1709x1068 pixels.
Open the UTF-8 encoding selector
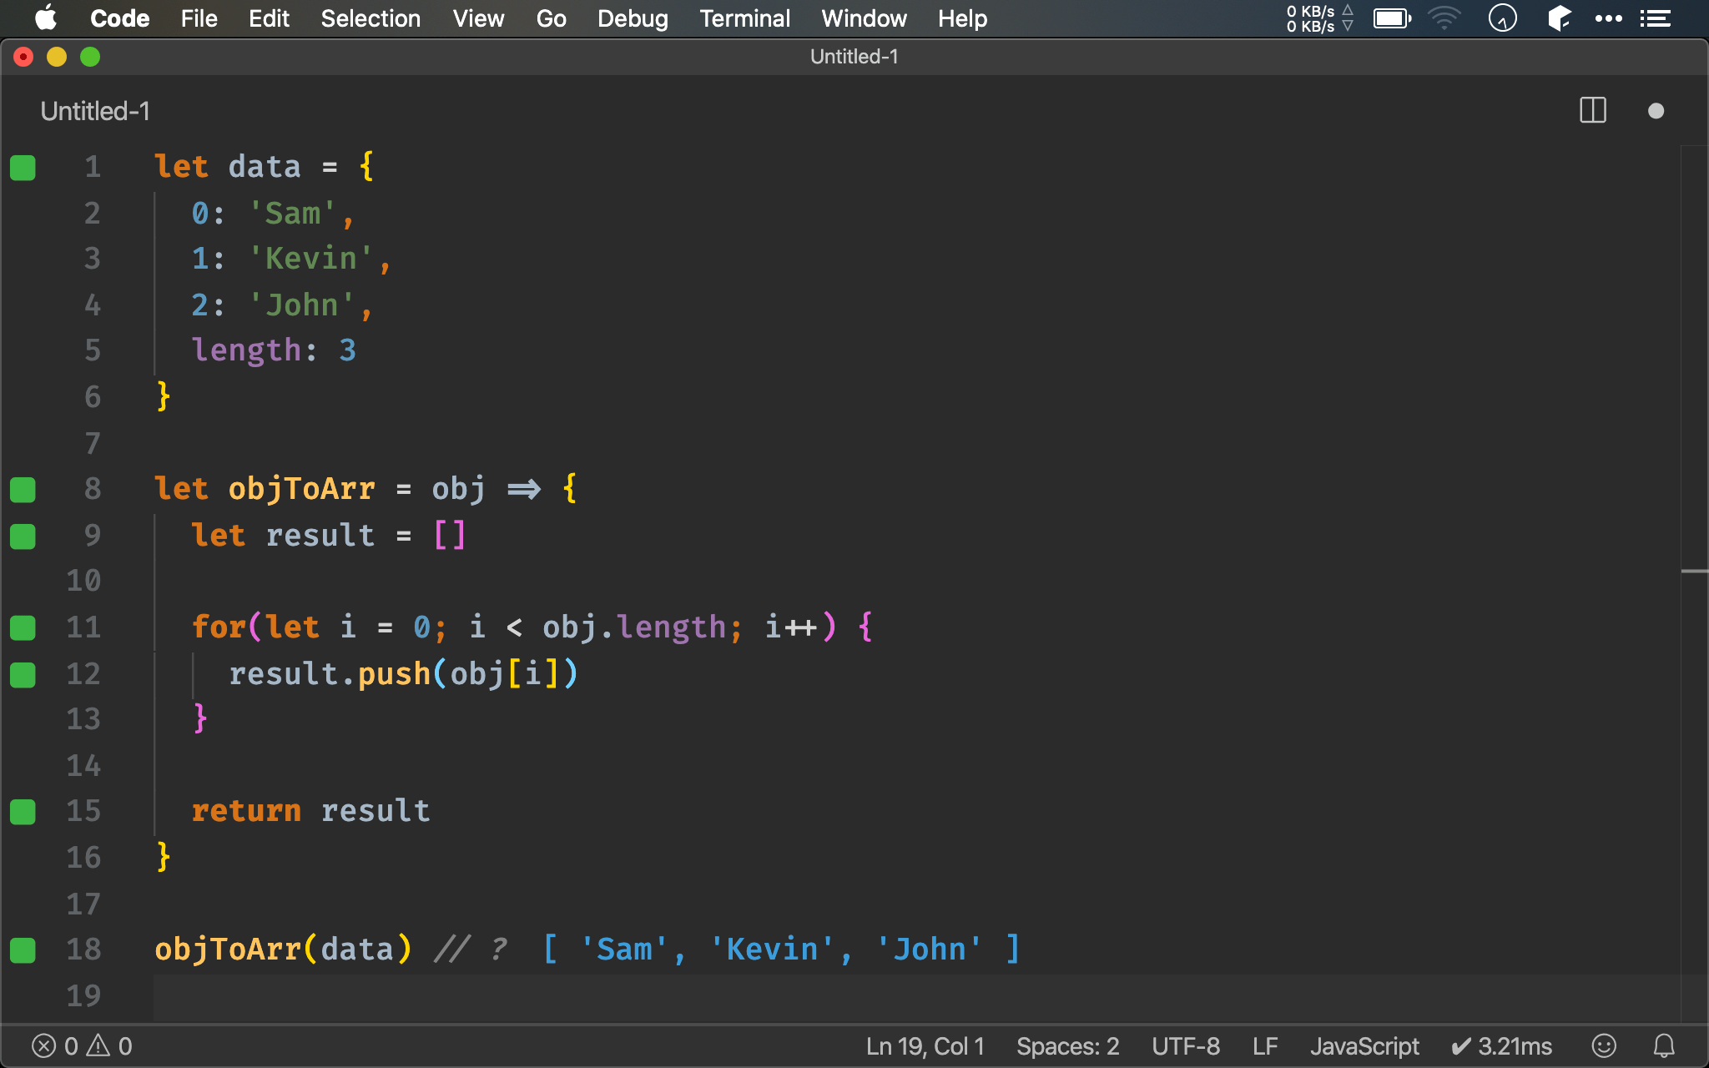1185,1045
